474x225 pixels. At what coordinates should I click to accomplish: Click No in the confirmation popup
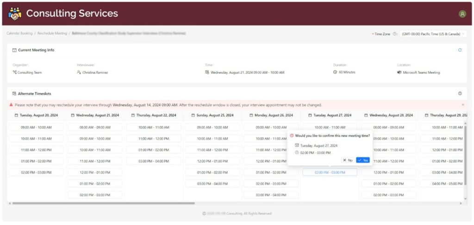pos(348,160)
